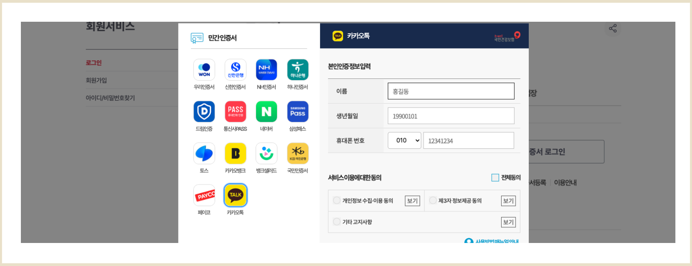Click the 이용안내 link
This screenshot has height=266, width=692.
[565, 182]
